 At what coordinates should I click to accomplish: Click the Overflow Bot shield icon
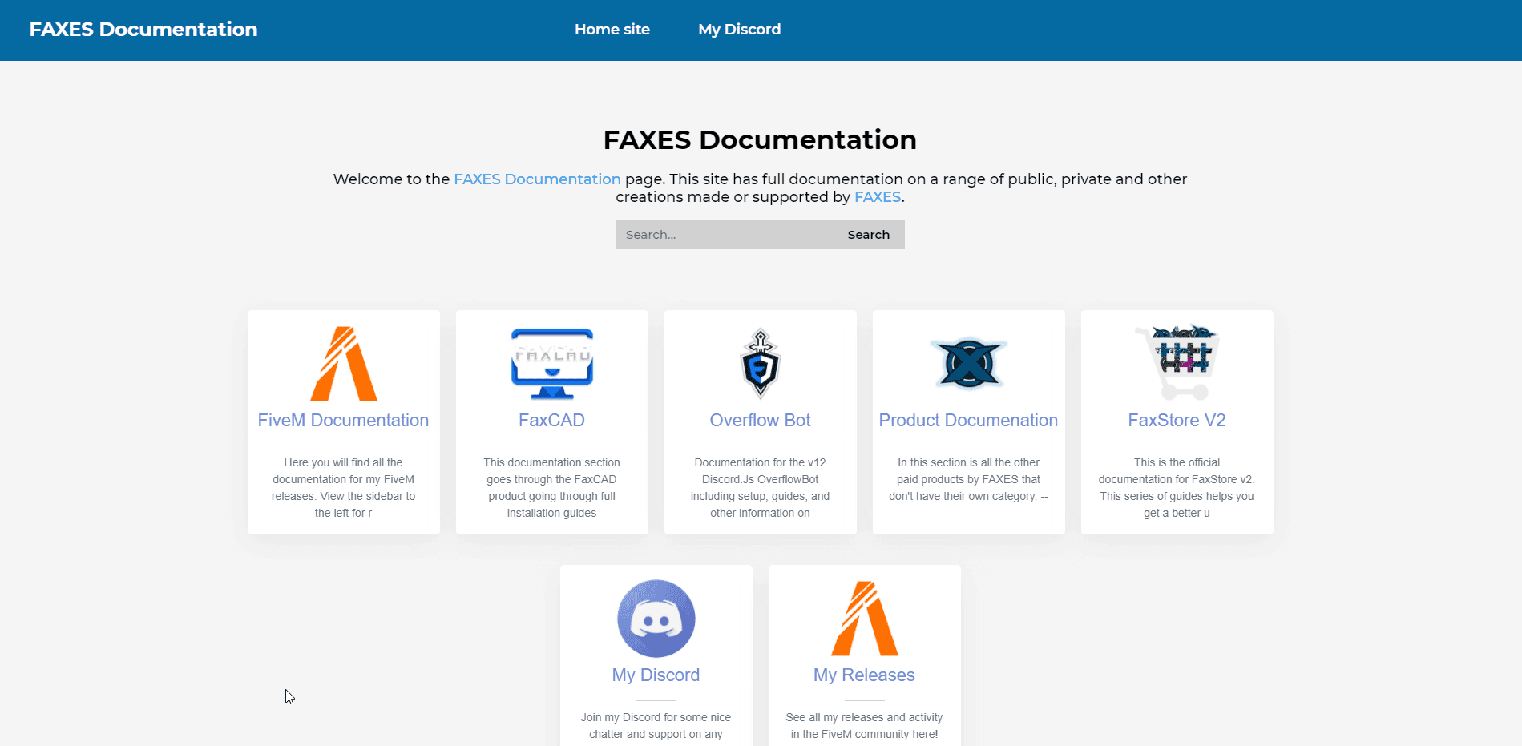click(x=761, y=364)
